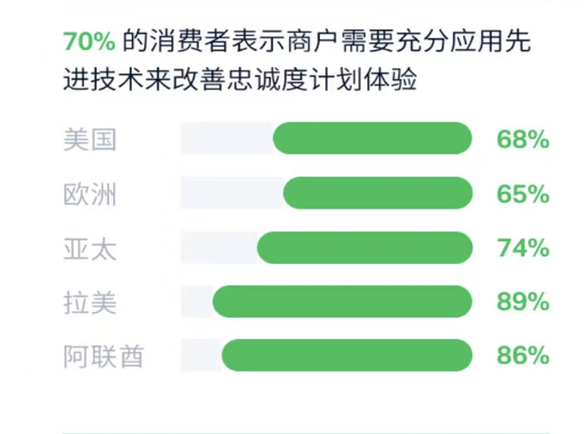Click the 拉美 region label
Viewport: 586px width, 434px height.
(89, 303)
